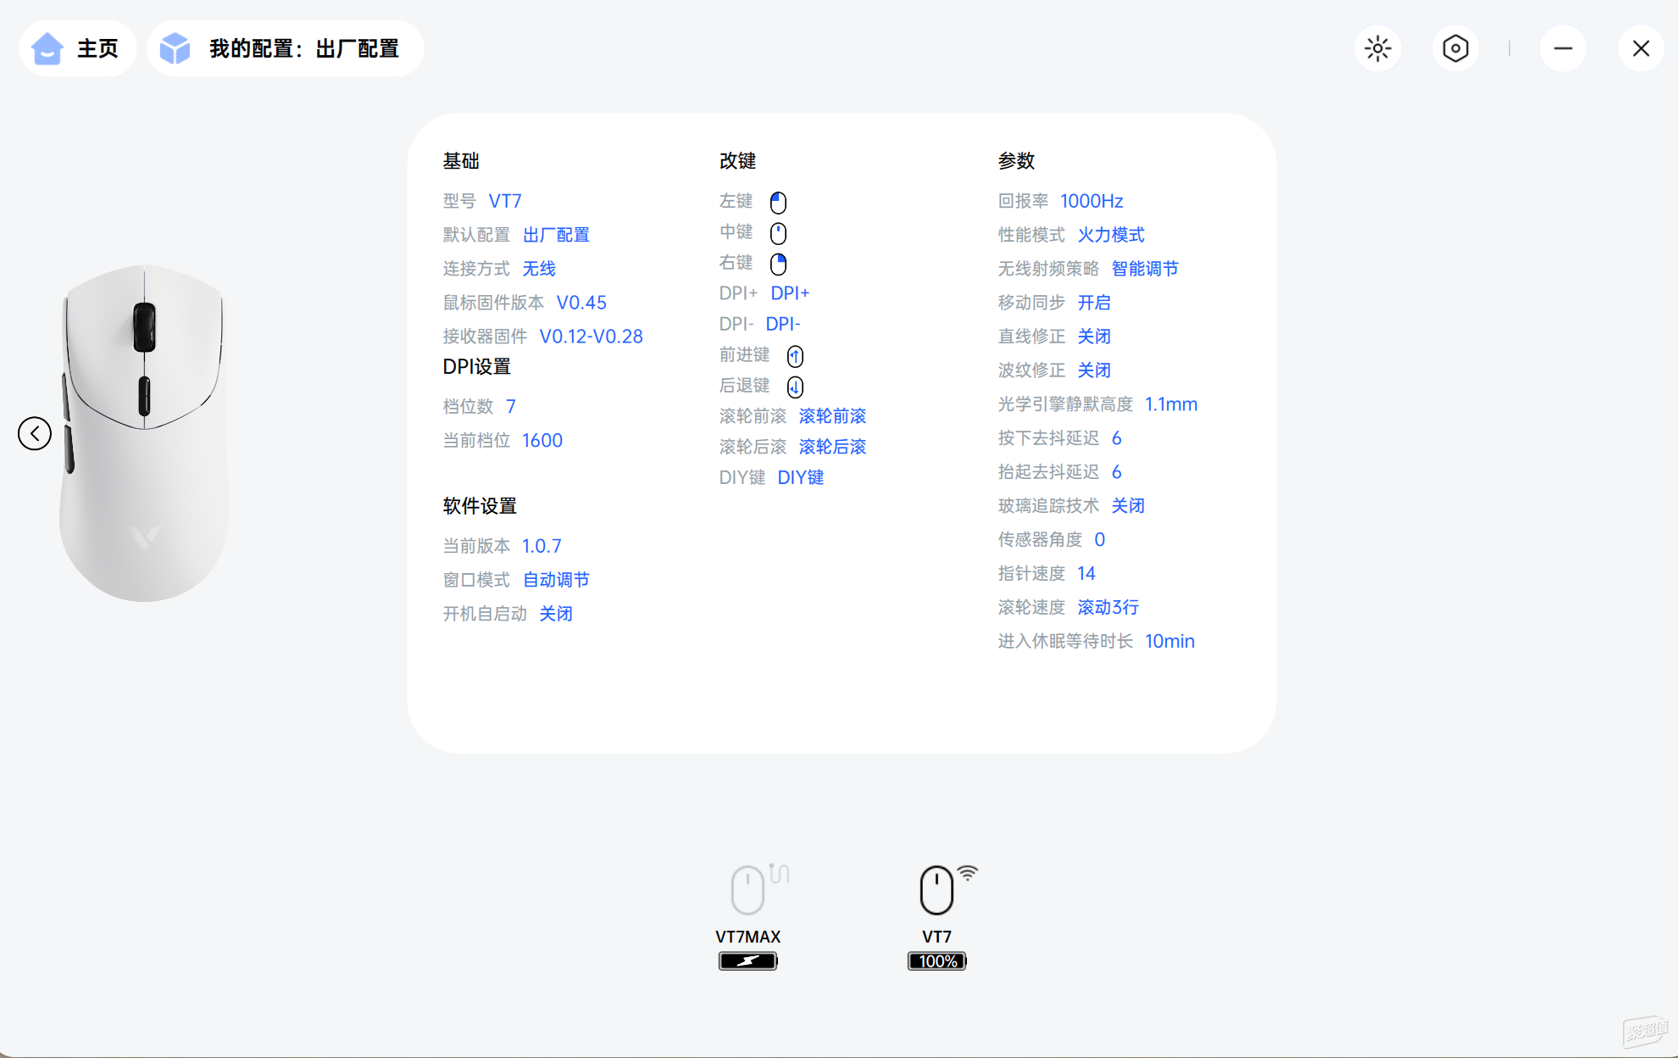Click the blue cube configuration icon
Image resolution: width=1678 pixels, height=1058 pixels.
point(175,48)
